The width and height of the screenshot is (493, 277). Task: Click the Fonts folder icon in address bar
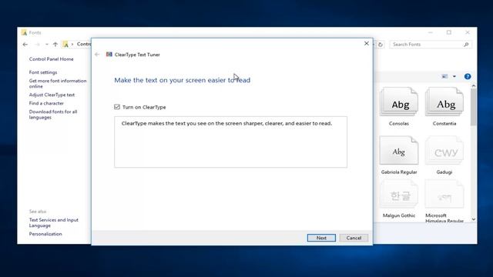click(x=65, y=45)
